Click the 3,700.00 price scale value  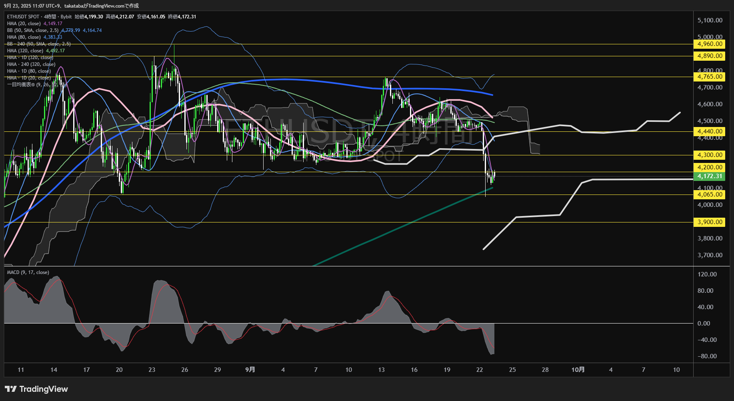pos(710,255)
